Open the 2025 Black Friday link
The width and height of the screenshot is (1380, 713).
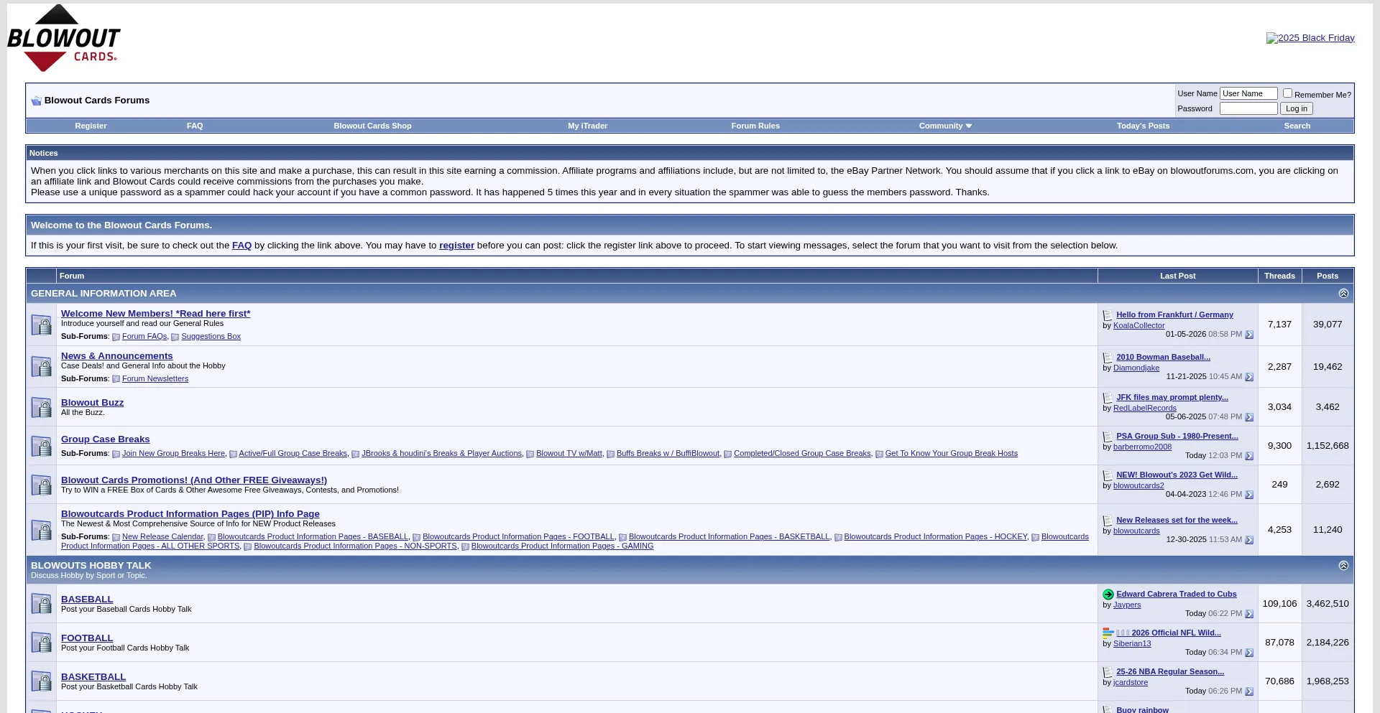(1310, 38)
